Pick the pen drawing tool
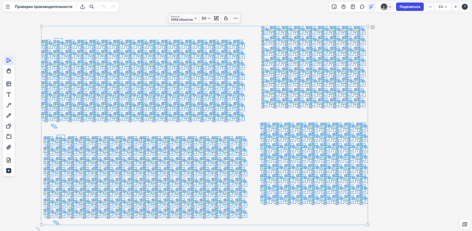472x231 pixels. pyautogui.click(x=8, y=116)
